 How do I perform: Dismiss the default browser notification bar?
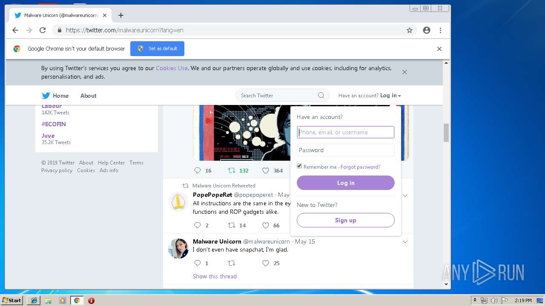[439, 49]
